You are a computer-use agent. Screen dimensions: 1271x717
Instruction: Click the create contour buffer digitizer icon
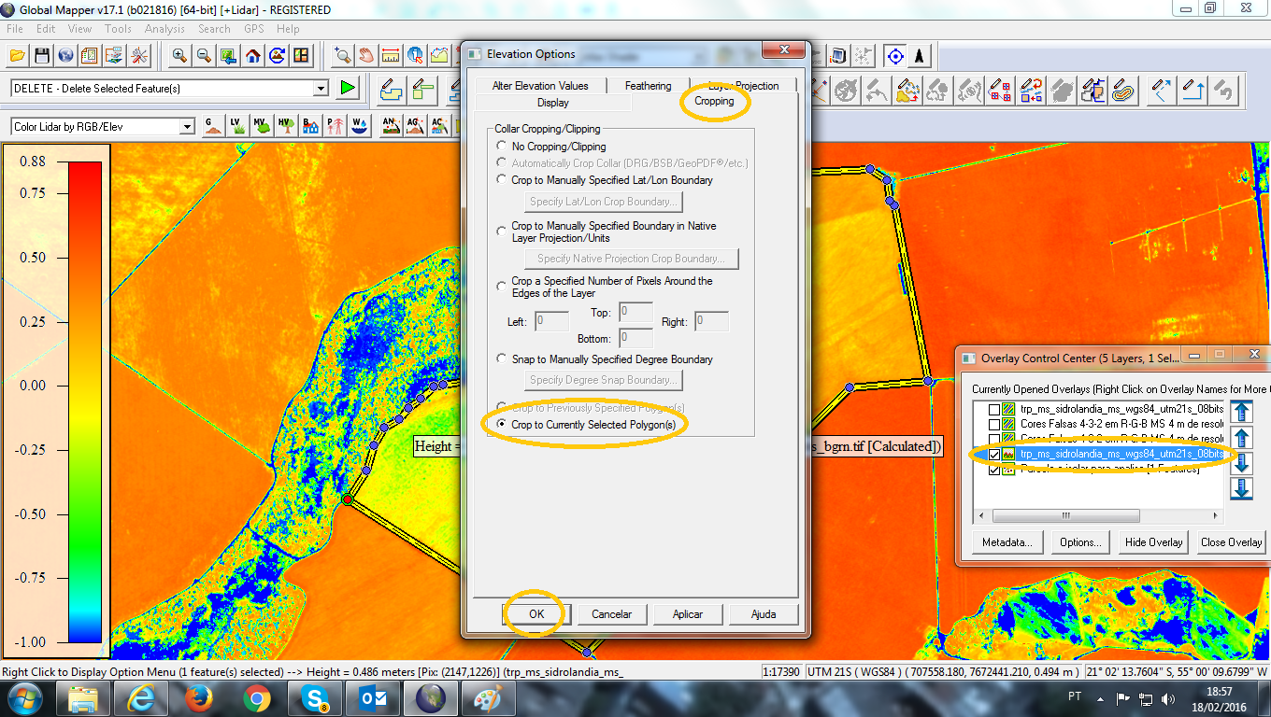pyautogui.click(x=1123, y=90)
